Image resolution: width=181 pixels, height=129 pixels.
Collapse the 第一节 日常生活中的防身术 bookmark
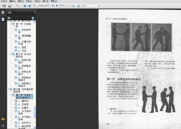pyautogui.click(x=11, y=95)
